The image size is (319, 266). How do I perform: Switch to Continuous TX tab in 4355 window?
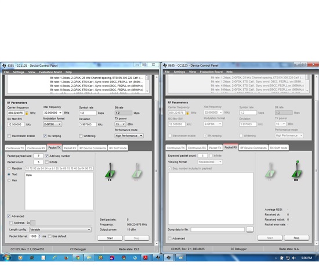click(x=15, y=148)
